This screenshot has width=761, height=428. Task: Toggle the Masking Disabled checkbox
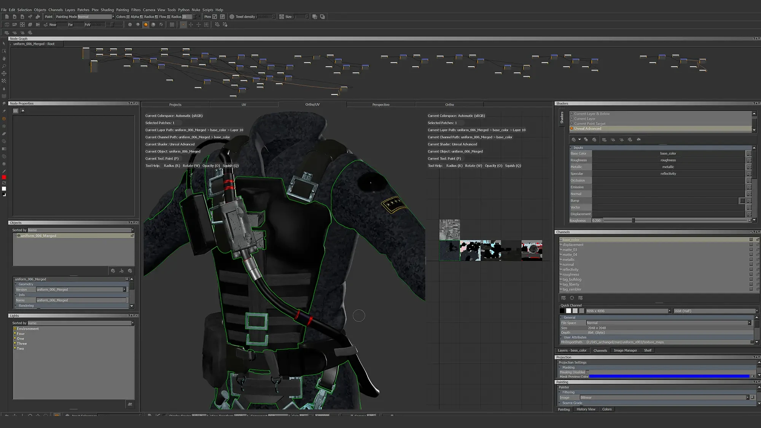[587, 372]
